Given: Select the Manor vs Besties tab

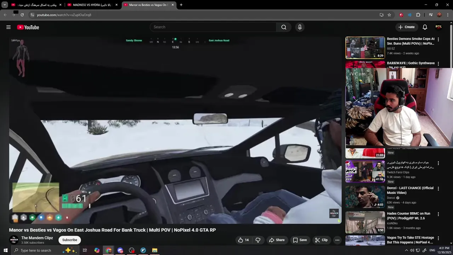Looking at the screenshot, I should point(149,5).
